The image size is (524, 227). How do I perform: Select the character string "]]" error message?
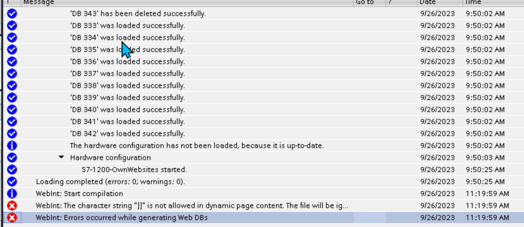tap(192, 206)
